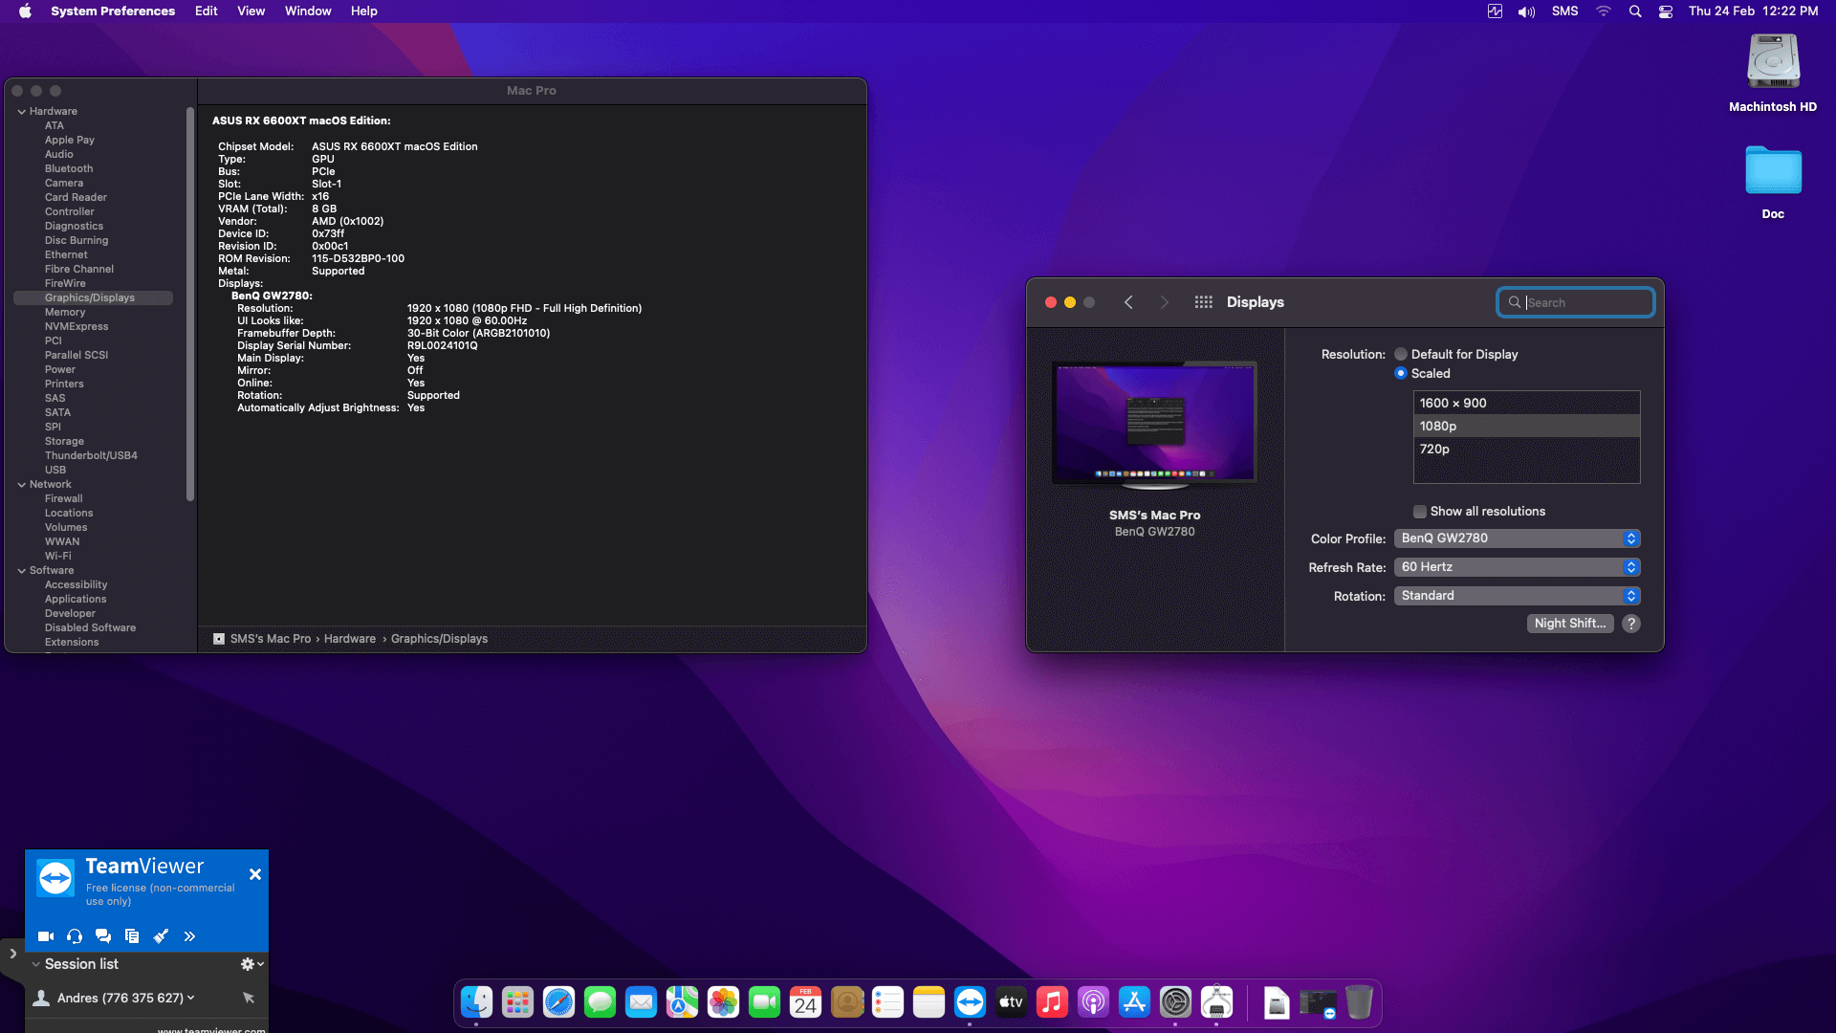Open the Edit menu
This screenshot has width=1836, height=1033.
[x=206, y=11]
